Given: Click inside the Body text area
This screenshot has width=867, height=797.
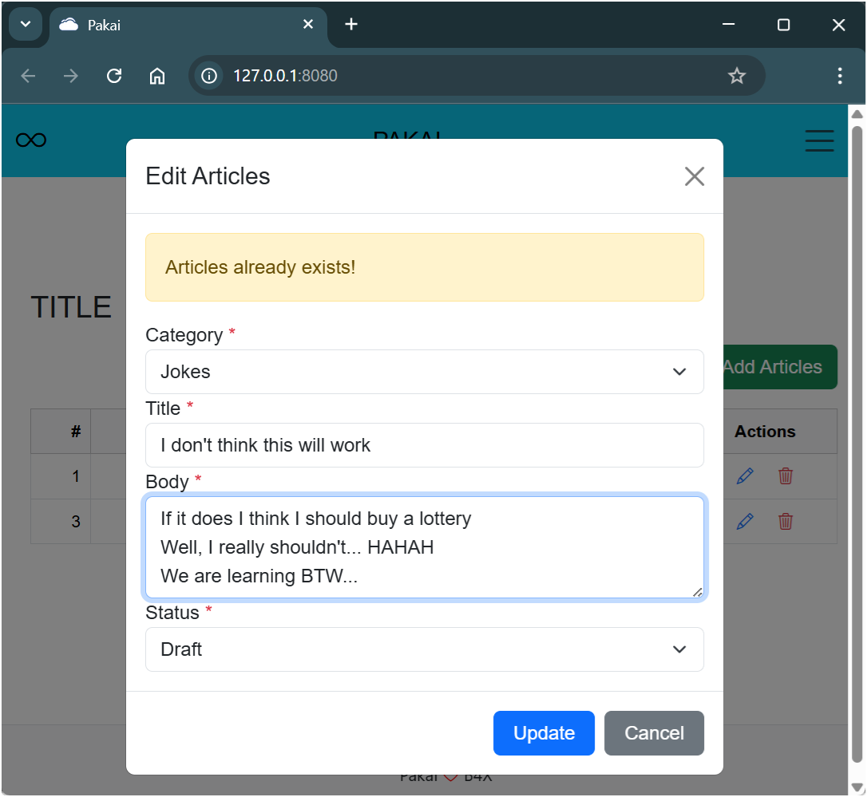Looking at the screenshot, I should (424, 547).
